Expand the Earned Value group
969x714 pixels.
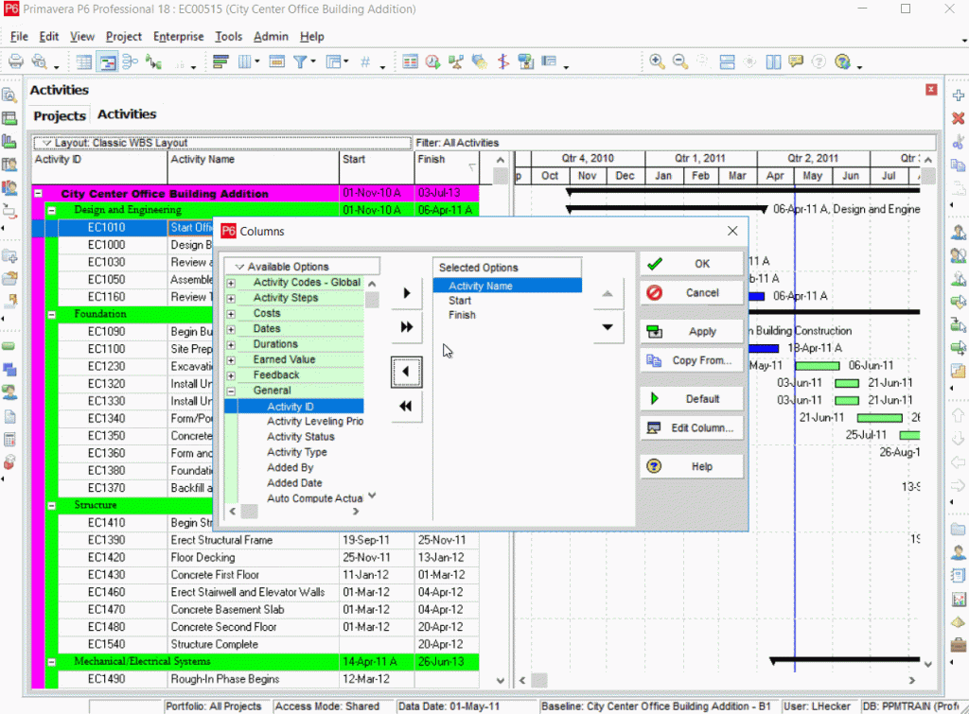point(231,360)
